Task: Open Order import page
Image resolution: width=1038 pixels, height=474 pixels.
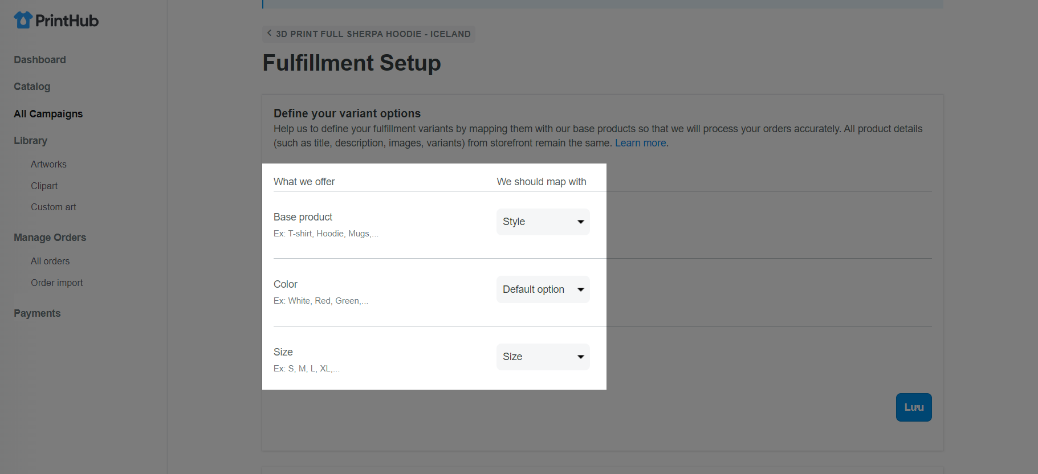Action: (57, 283)
